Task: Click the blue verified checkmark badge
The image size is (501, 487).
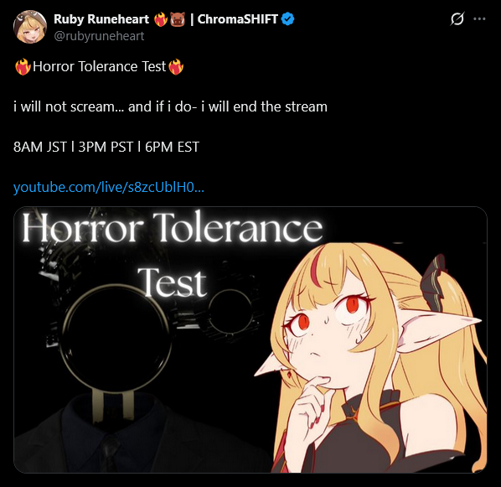Action: click(x=287, y=19)
